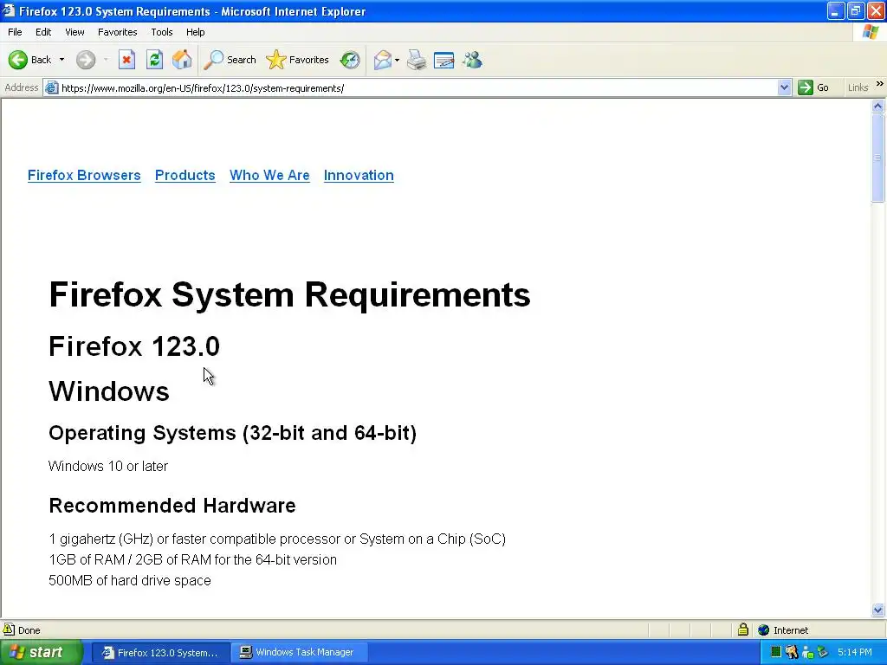887x665 pixels.
Task: Open the Search pane in toolbar
Action: 230,60
